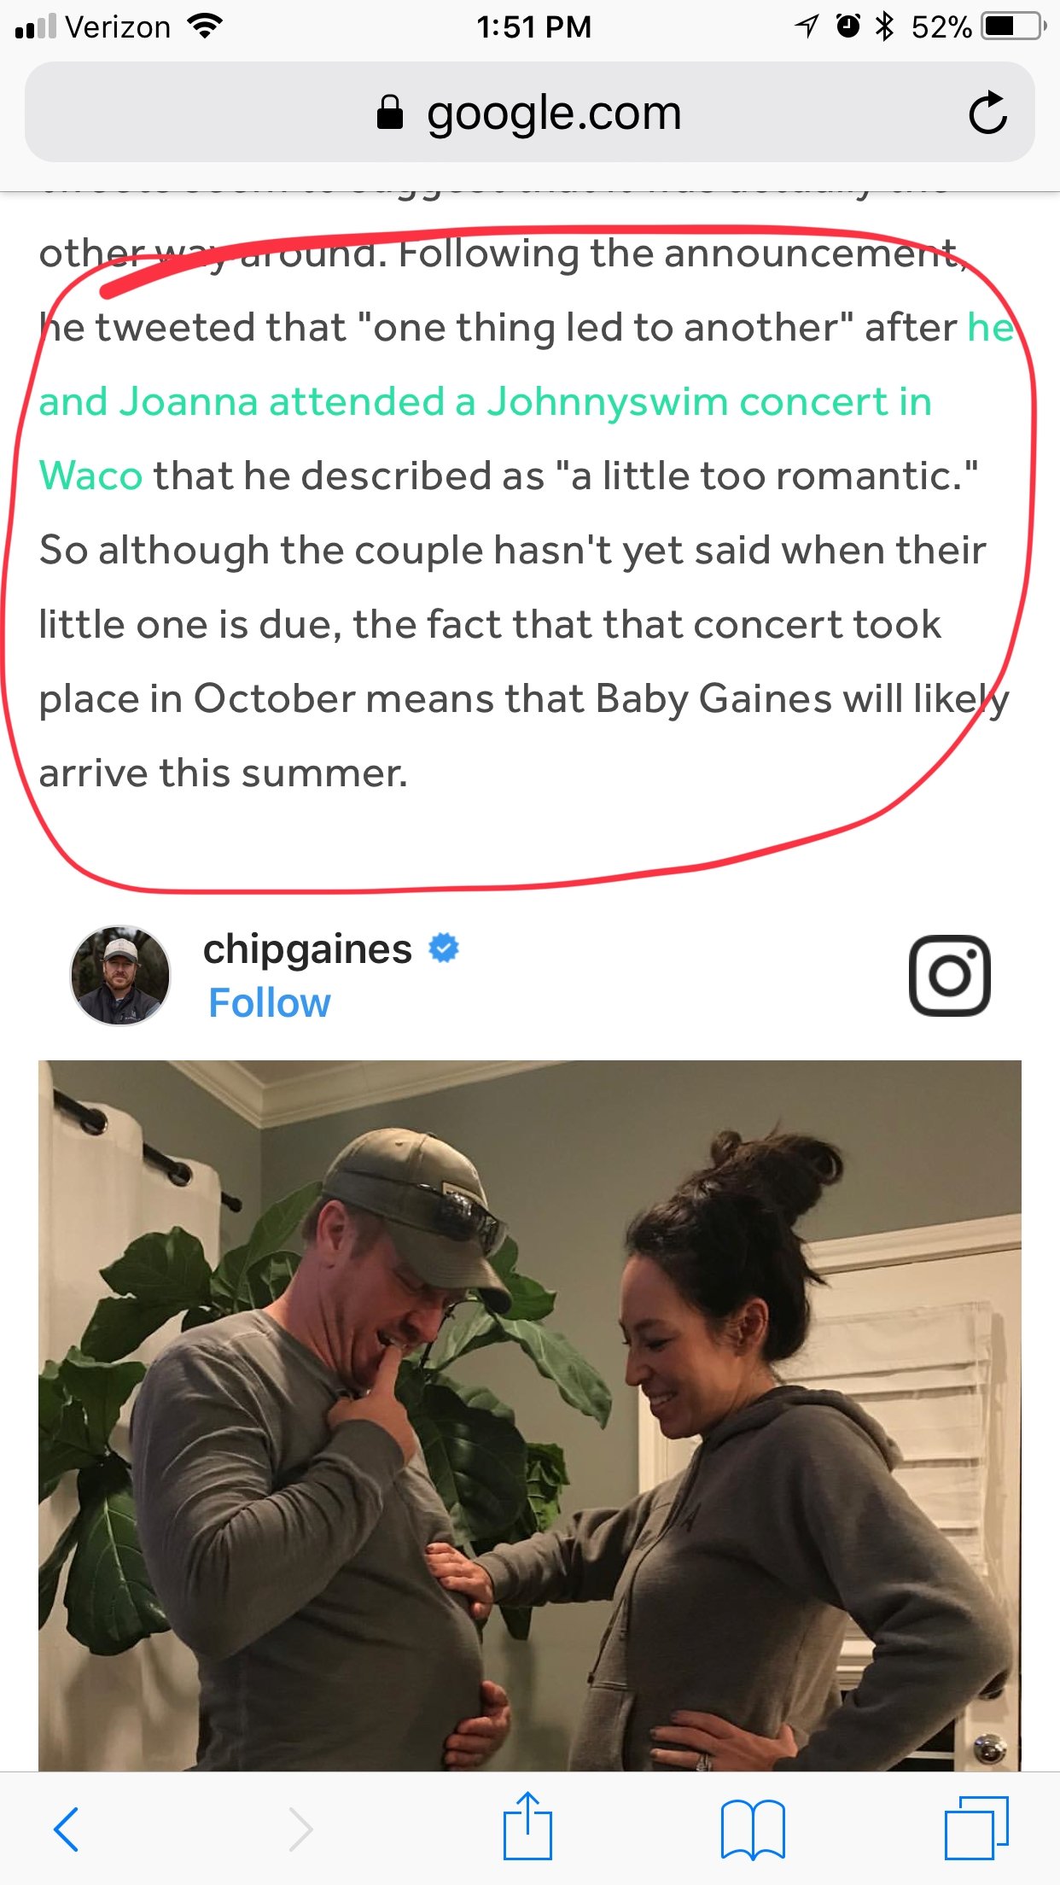Open the Johnnyswim concert in Waco link
Image resolution: width=1060 pixels, height=1885 pixels.
click(486, 401)
